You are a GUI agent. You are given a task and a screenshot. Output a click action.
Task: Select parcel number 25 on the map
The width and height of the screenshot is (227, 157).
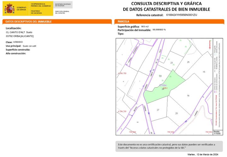pos(188,62)
